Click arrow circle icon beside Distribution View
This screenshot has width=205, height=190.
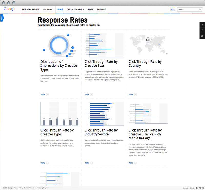(x=47, y=94)
